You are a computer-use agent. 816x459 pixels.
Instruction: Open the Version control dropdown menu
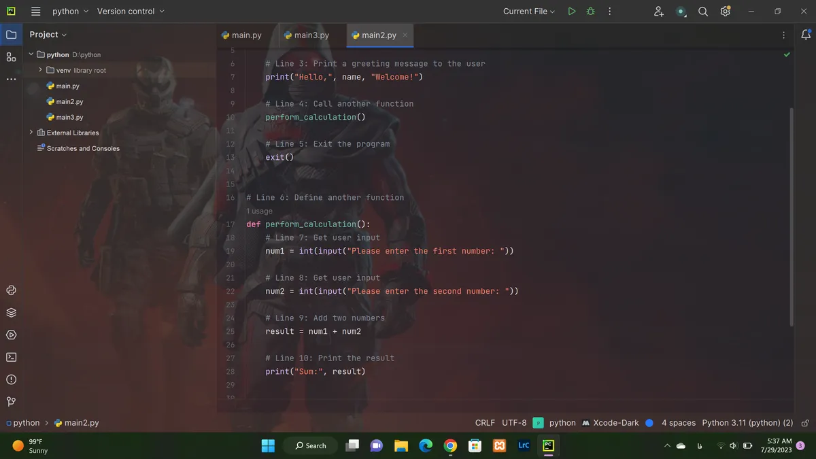tap(131, 12)
